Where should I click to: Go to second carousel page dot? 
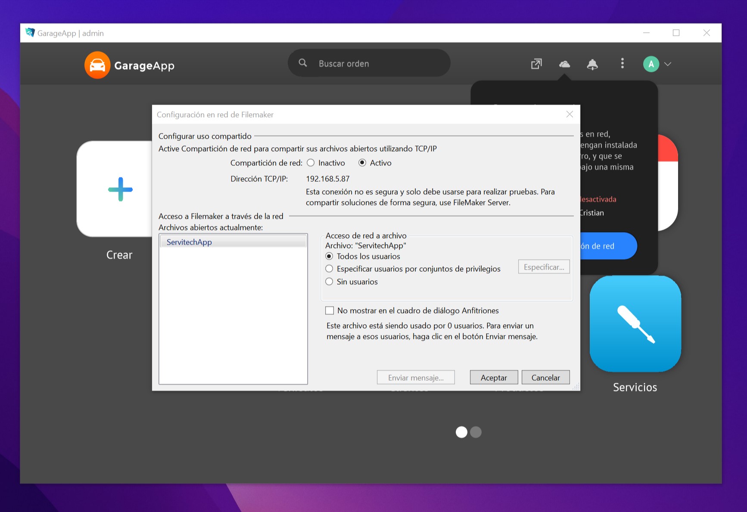(x=476, y=432)
